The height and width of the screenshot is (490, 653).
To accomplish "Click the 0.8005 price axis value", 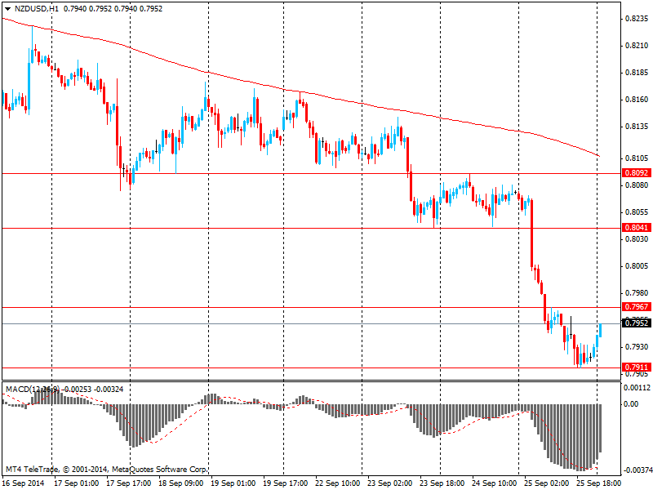I will pyautogui.click(x=637, y=266).
